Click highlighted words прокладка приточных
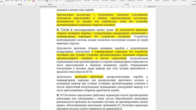 tap(89, 77)
